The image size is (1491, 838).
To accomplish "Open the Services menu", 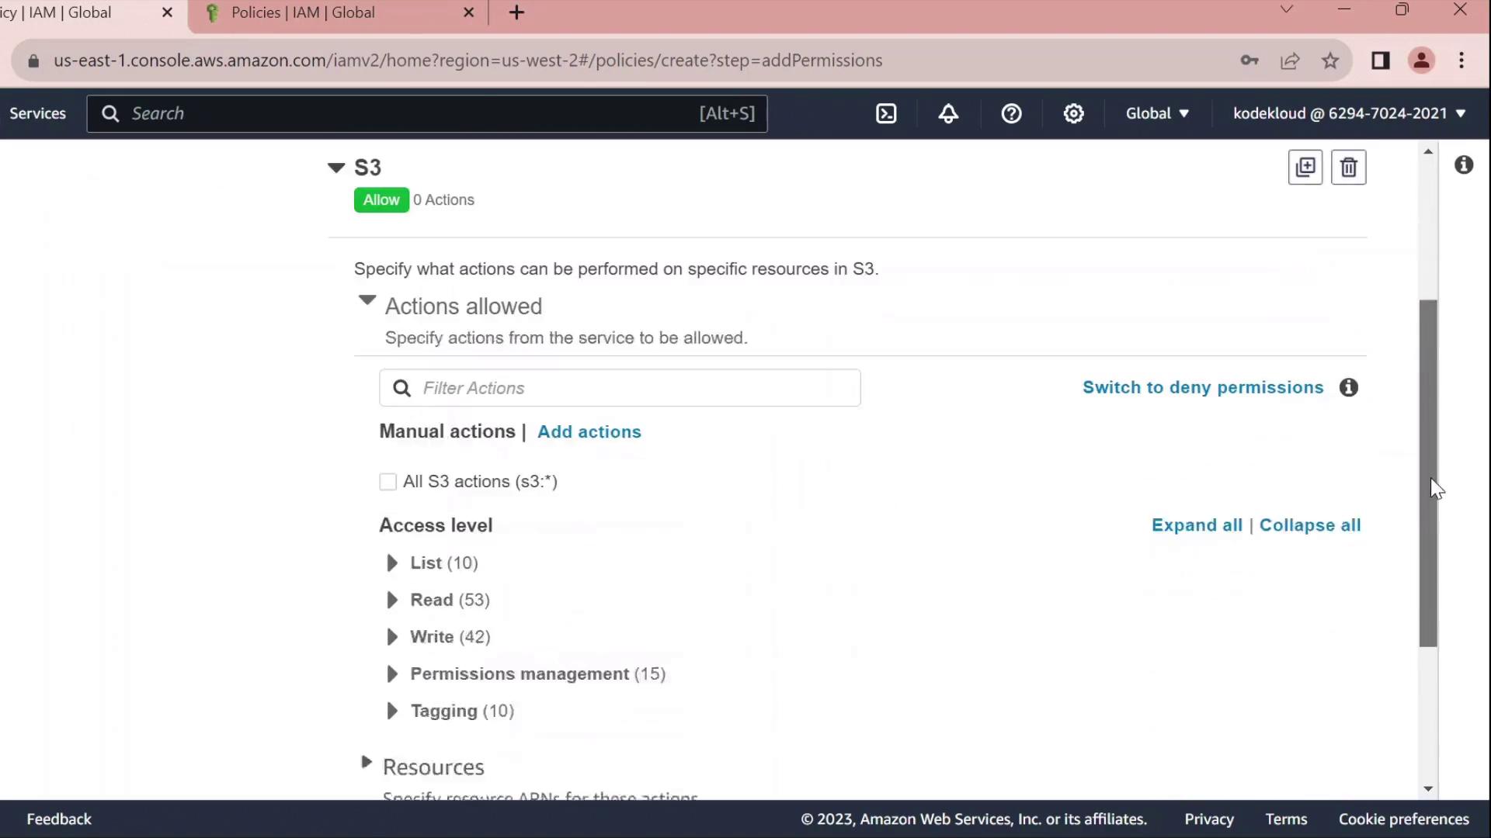I will pyautogui.click(x=37, y=113).
